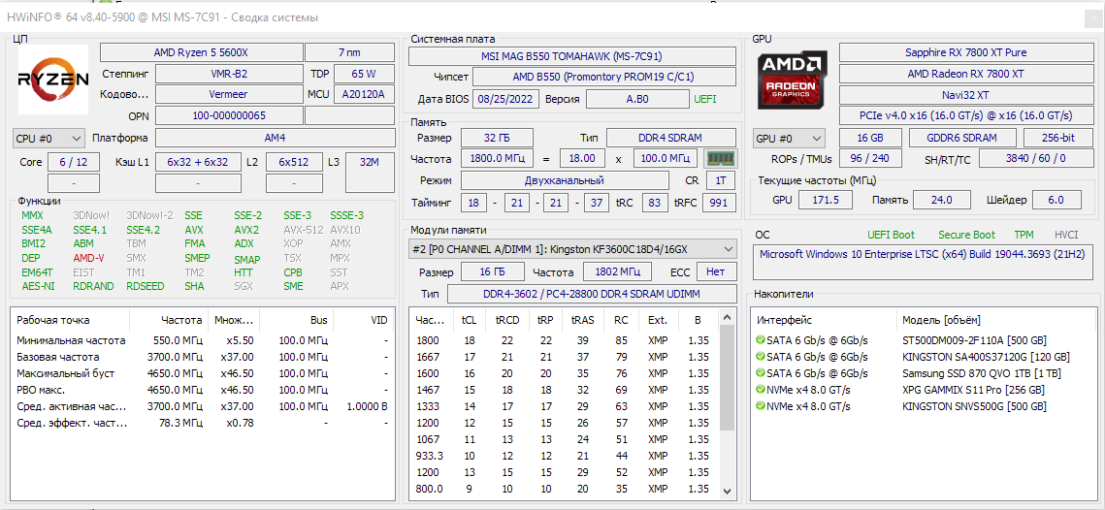Image resolution: width=1105 pixels, height=510 pixels.
Task: Click the Двухканальный memory mode field
Action: pyautogui.click(x=565, y=180)
